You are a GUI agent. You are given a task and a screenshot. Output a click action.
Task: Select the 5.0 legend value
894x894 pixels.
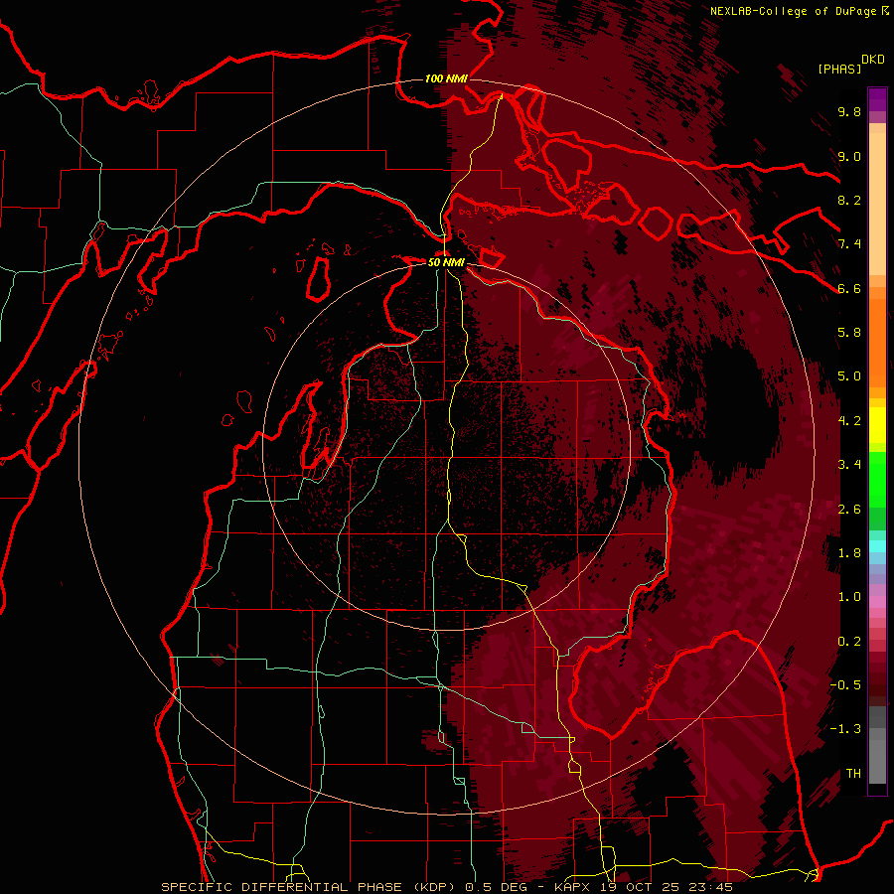(849, 376)
